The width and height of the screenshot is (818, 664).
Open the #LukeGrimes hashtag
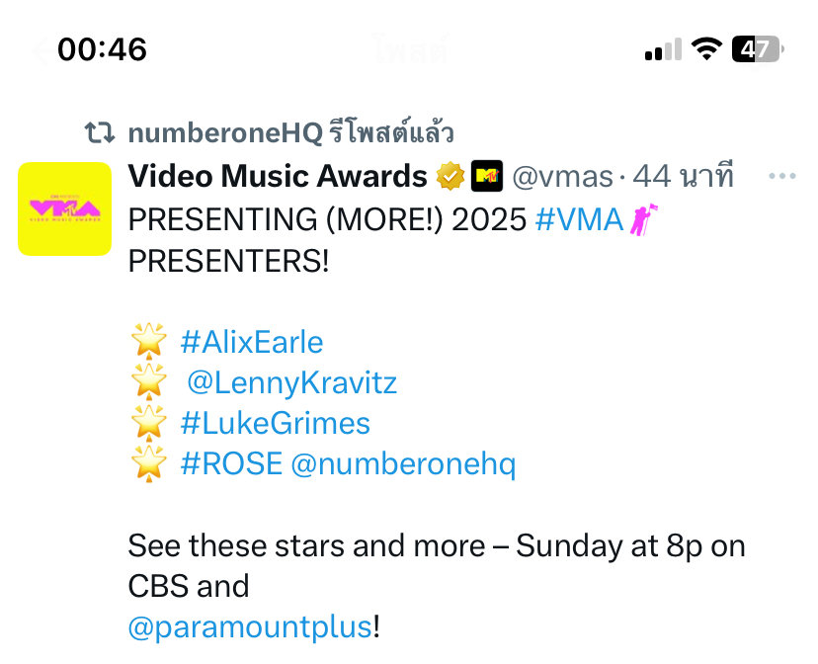coord(276,423)
